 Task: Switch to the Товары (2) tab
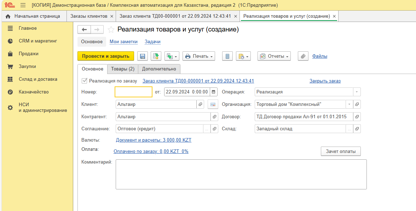(x=122, y=69)
